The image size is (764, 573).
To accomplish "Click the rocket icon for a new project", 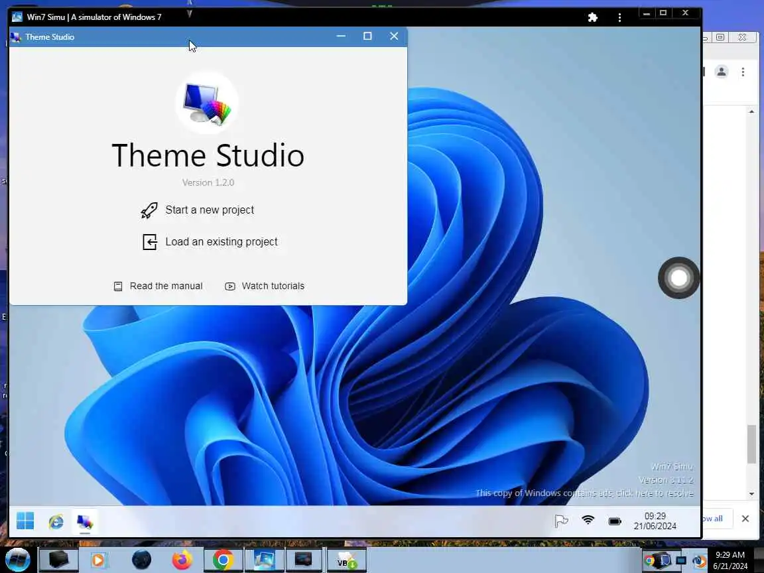I will pos(149,210).
